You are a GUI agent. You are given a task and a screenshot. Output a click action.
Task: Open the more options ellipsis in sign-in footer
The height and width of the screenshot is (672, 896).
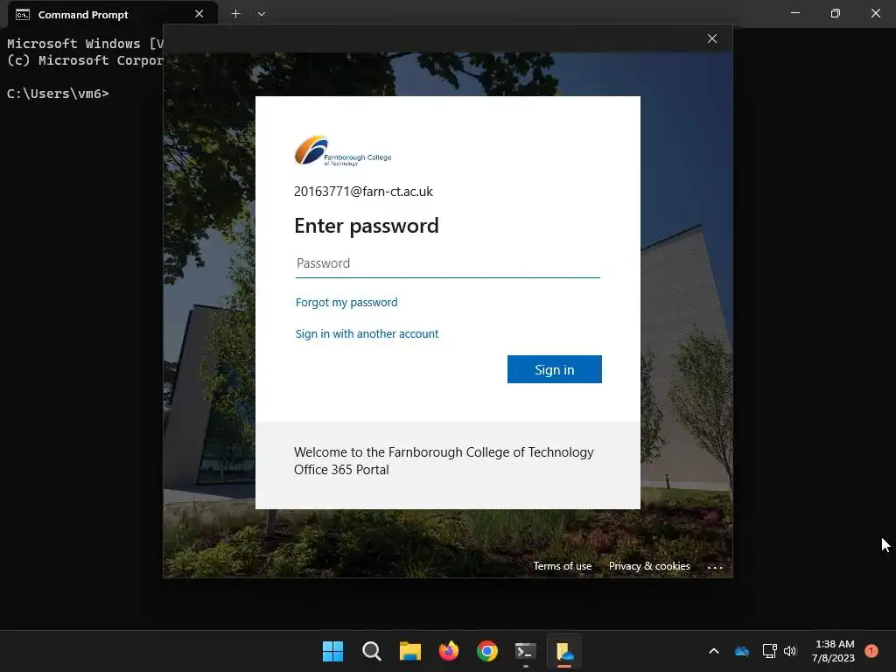715,567
